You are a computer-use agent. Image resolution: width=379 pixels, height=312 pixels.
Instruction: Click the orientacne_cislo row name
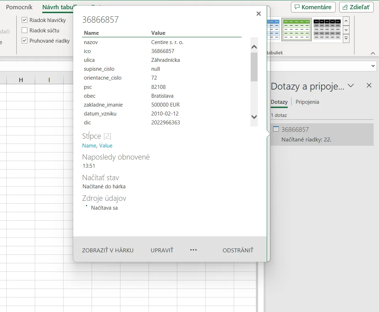(x=103, y=78)
